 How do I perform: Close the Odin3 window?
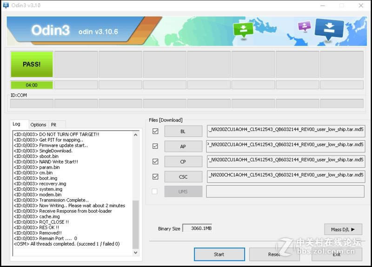tap(361, 6)
